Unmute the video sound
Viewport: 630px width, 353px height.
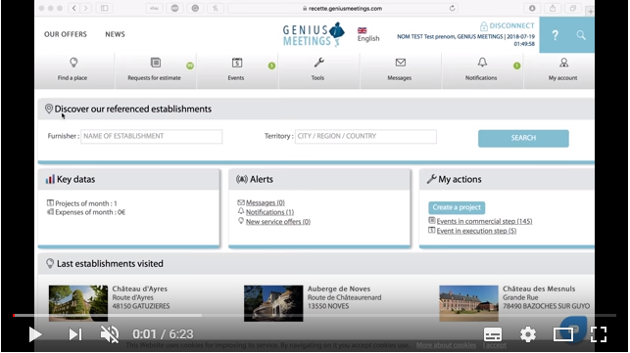[110, 334]
